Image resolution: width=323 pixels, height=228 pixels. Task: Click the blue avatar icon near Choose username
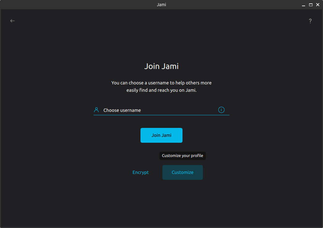96,110
